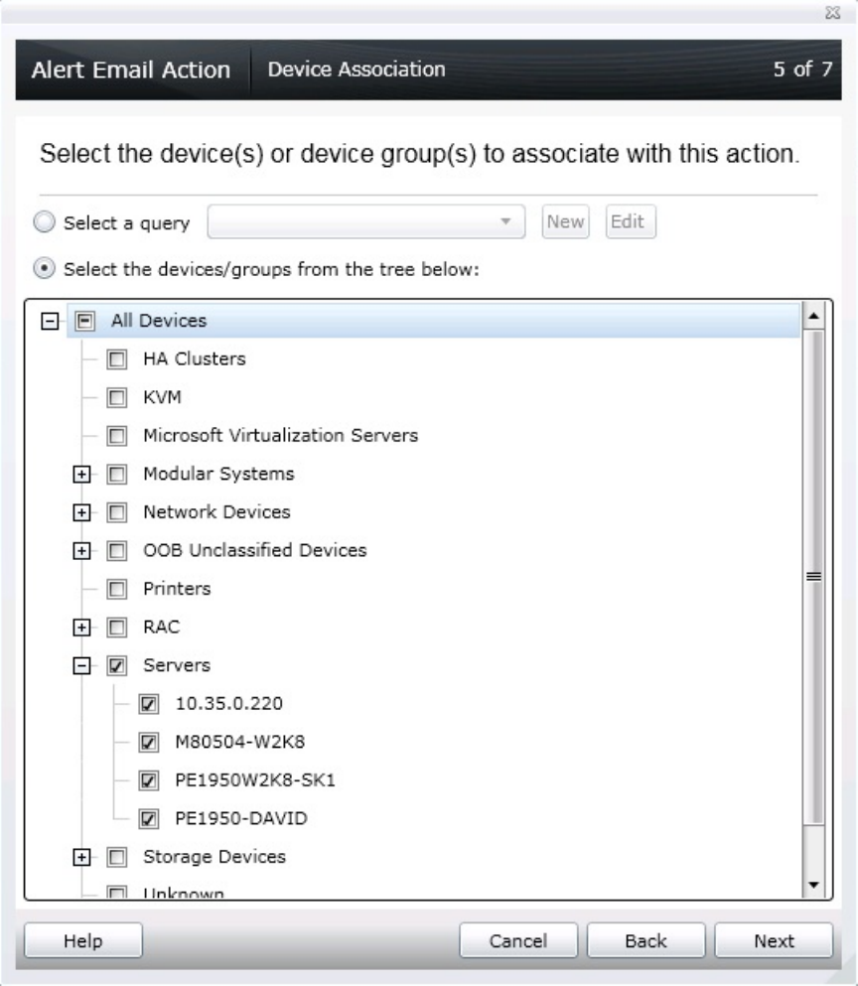Collapse the Servers node
This screenshot has height=986, width=858.
(x=81, y=665)
